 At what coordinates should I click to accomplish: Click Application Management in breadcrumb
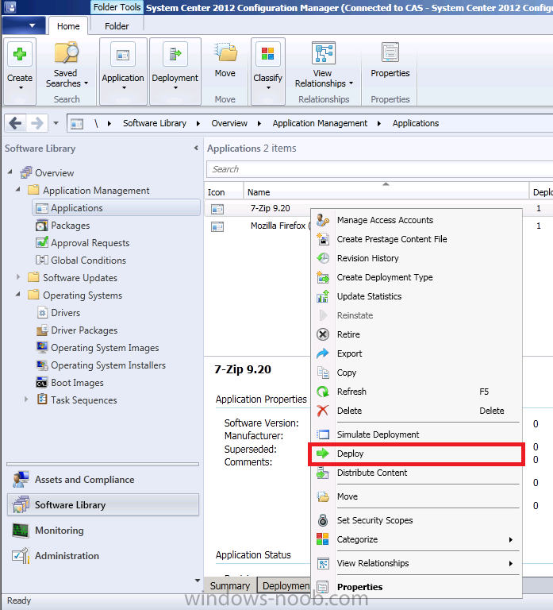tap(320, 123)
